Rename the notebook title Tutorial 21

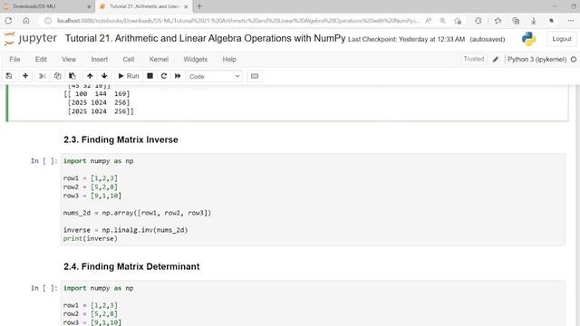click(x=205, y=38)
